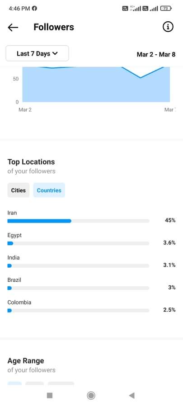Image resolution: width=183 pixels, height=407 pixels.
Task: Select the India location row
Action: (91, 262)
